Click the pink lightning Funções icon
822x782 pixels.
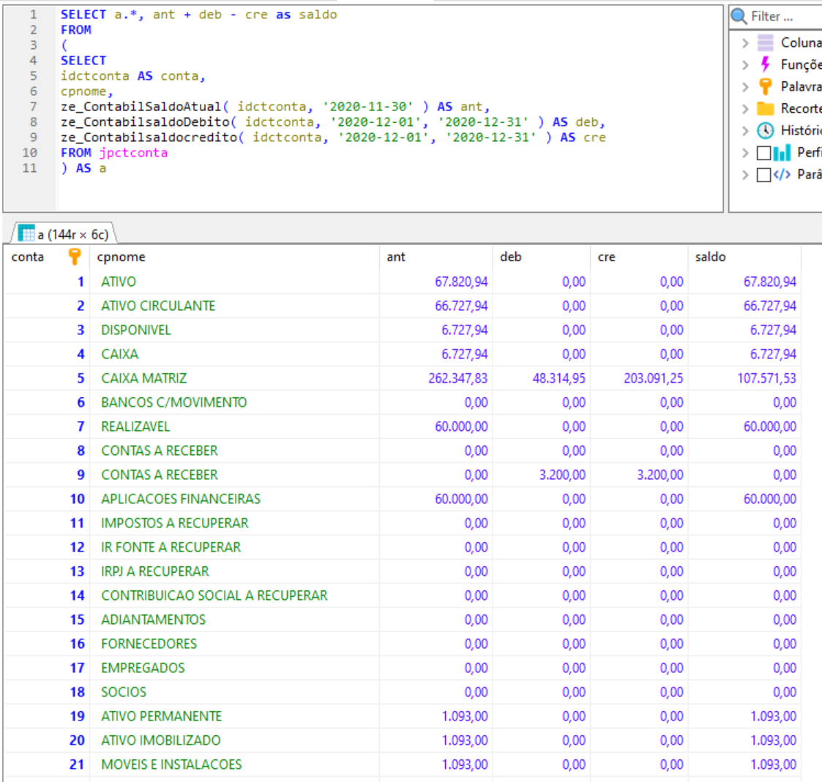(x=765, y=64)
